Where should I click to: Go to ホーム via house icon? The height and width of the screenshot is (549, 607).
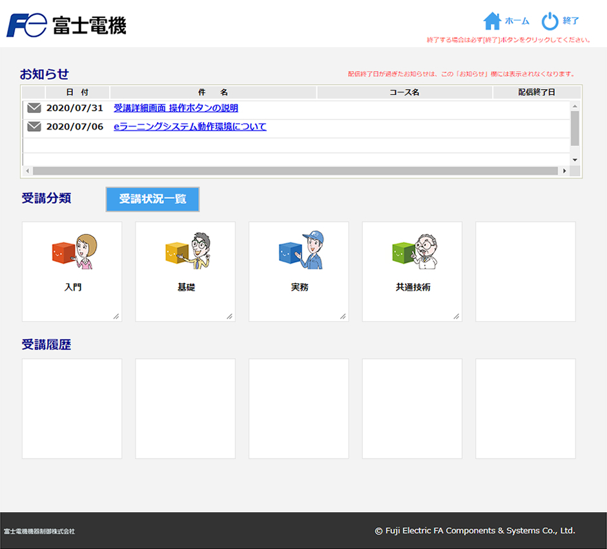click(x=492, y=21)
